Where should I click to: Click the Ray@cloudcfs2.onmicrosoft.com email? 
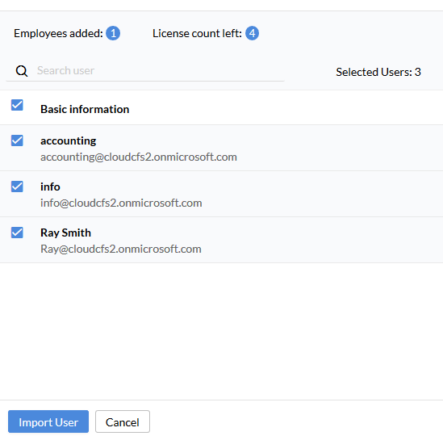point(121,249)
